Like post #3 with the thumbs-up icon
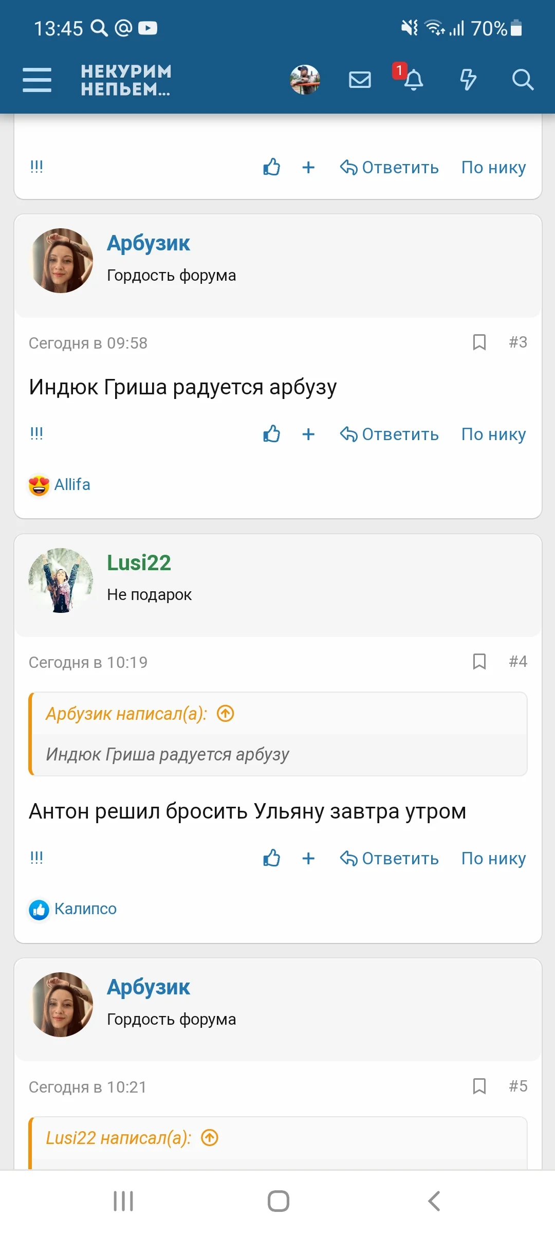Image resolution: width=555 pixels, height=1234 pixels. click(x=271, y=434)
